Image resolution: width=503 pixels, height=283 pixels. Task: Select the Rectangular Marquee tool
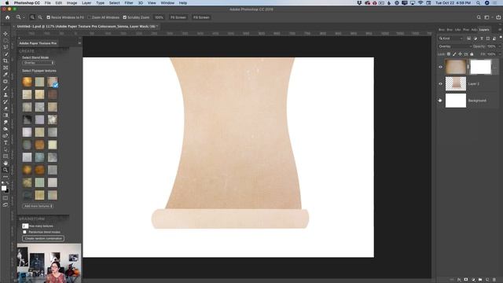click(6, 40)
